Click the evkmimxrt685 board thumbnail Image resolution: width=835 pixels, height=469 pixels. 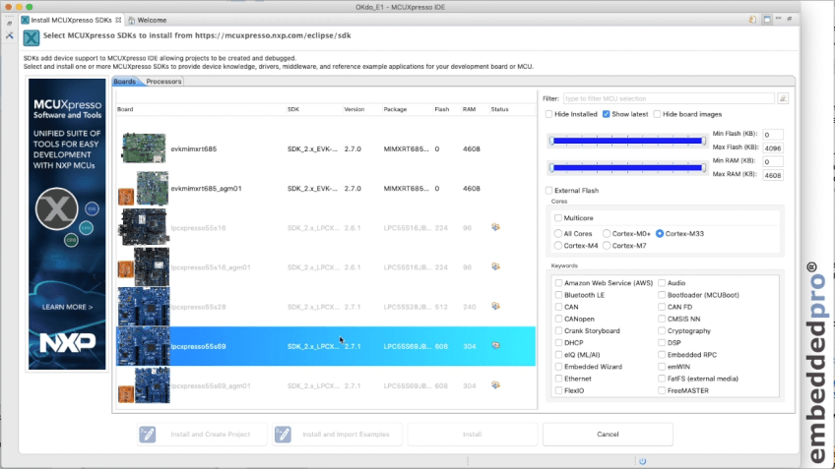point(144,148)
